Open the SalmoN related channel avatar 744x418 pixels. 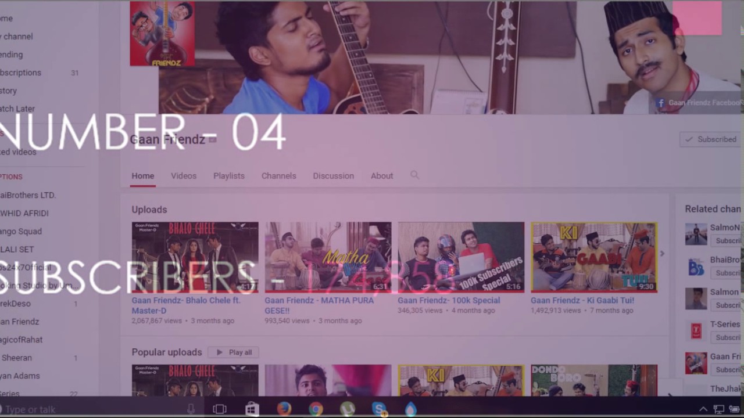point(696,235)
